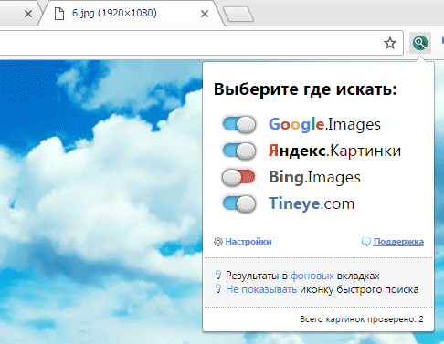Click the bulb icon beside Результаты

coord(218,275)
